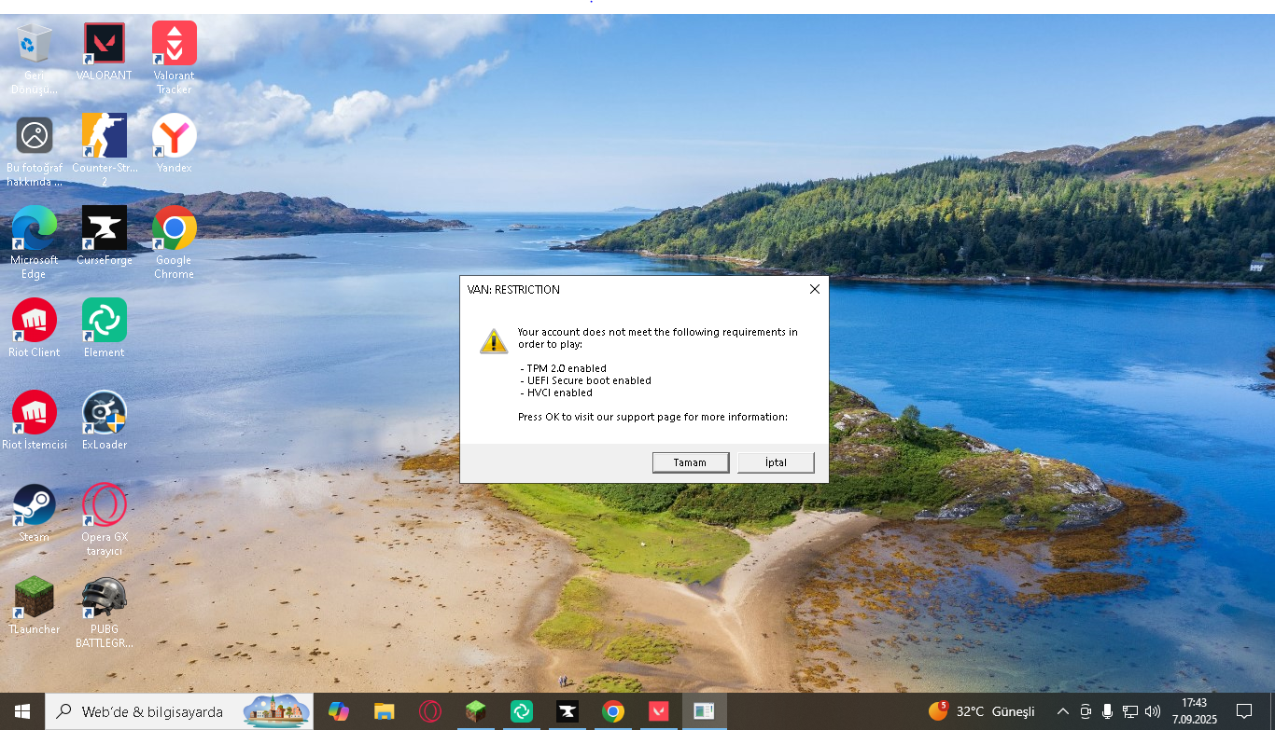The width and height of the screenshot is (1275, 730).
Task: Select the 'Bu fotoğraf hakkında' desktop icon
Action: tap(35, 152)
